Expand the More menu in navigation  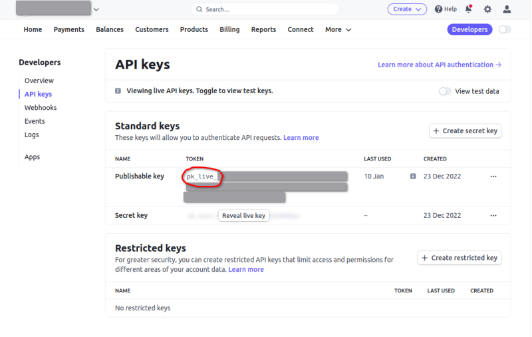tap(338, 29)
